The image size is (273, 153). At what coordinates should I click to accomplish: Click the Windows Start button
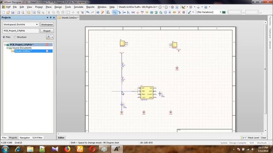(x=6, y=149)
